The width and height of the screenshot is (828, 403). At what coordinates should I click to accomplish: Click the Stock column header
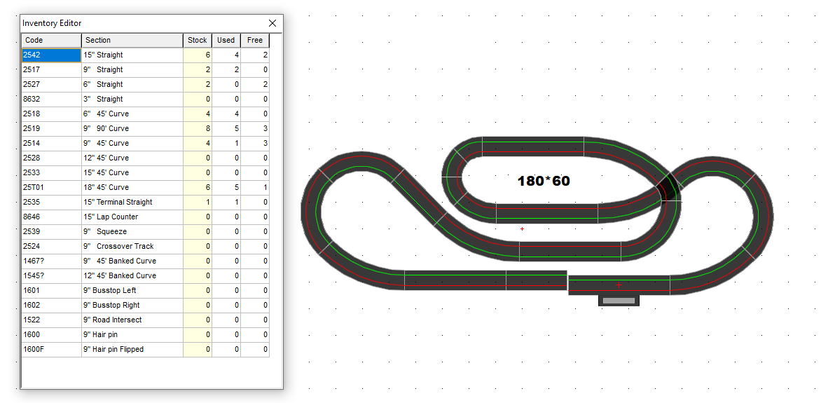pyautogui.click(x=198, y=40)
